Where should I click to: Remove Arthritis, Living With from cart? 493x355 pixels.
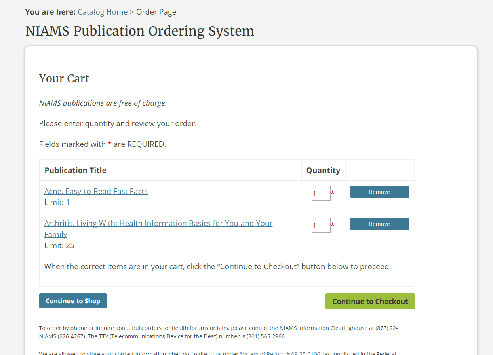click(x=380, y=224)
